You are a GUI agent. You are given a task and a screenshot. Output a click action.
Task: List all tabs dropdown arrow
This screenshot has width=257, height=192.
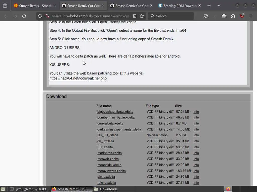click(x=219, y=6)
